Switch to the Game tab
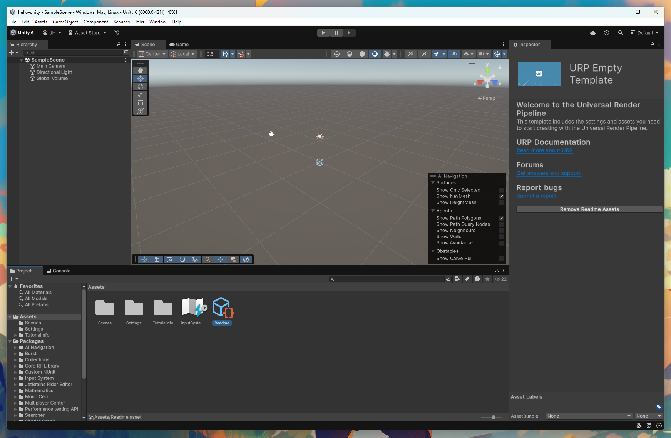The width and height of the screenshot is (671, 438). coord(179,45)
